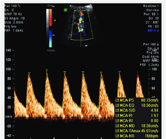Click the 'Pwr 88 %' value
Viewport: 166px width, 139px height.
pyautogui.click(x=151, y=14)
